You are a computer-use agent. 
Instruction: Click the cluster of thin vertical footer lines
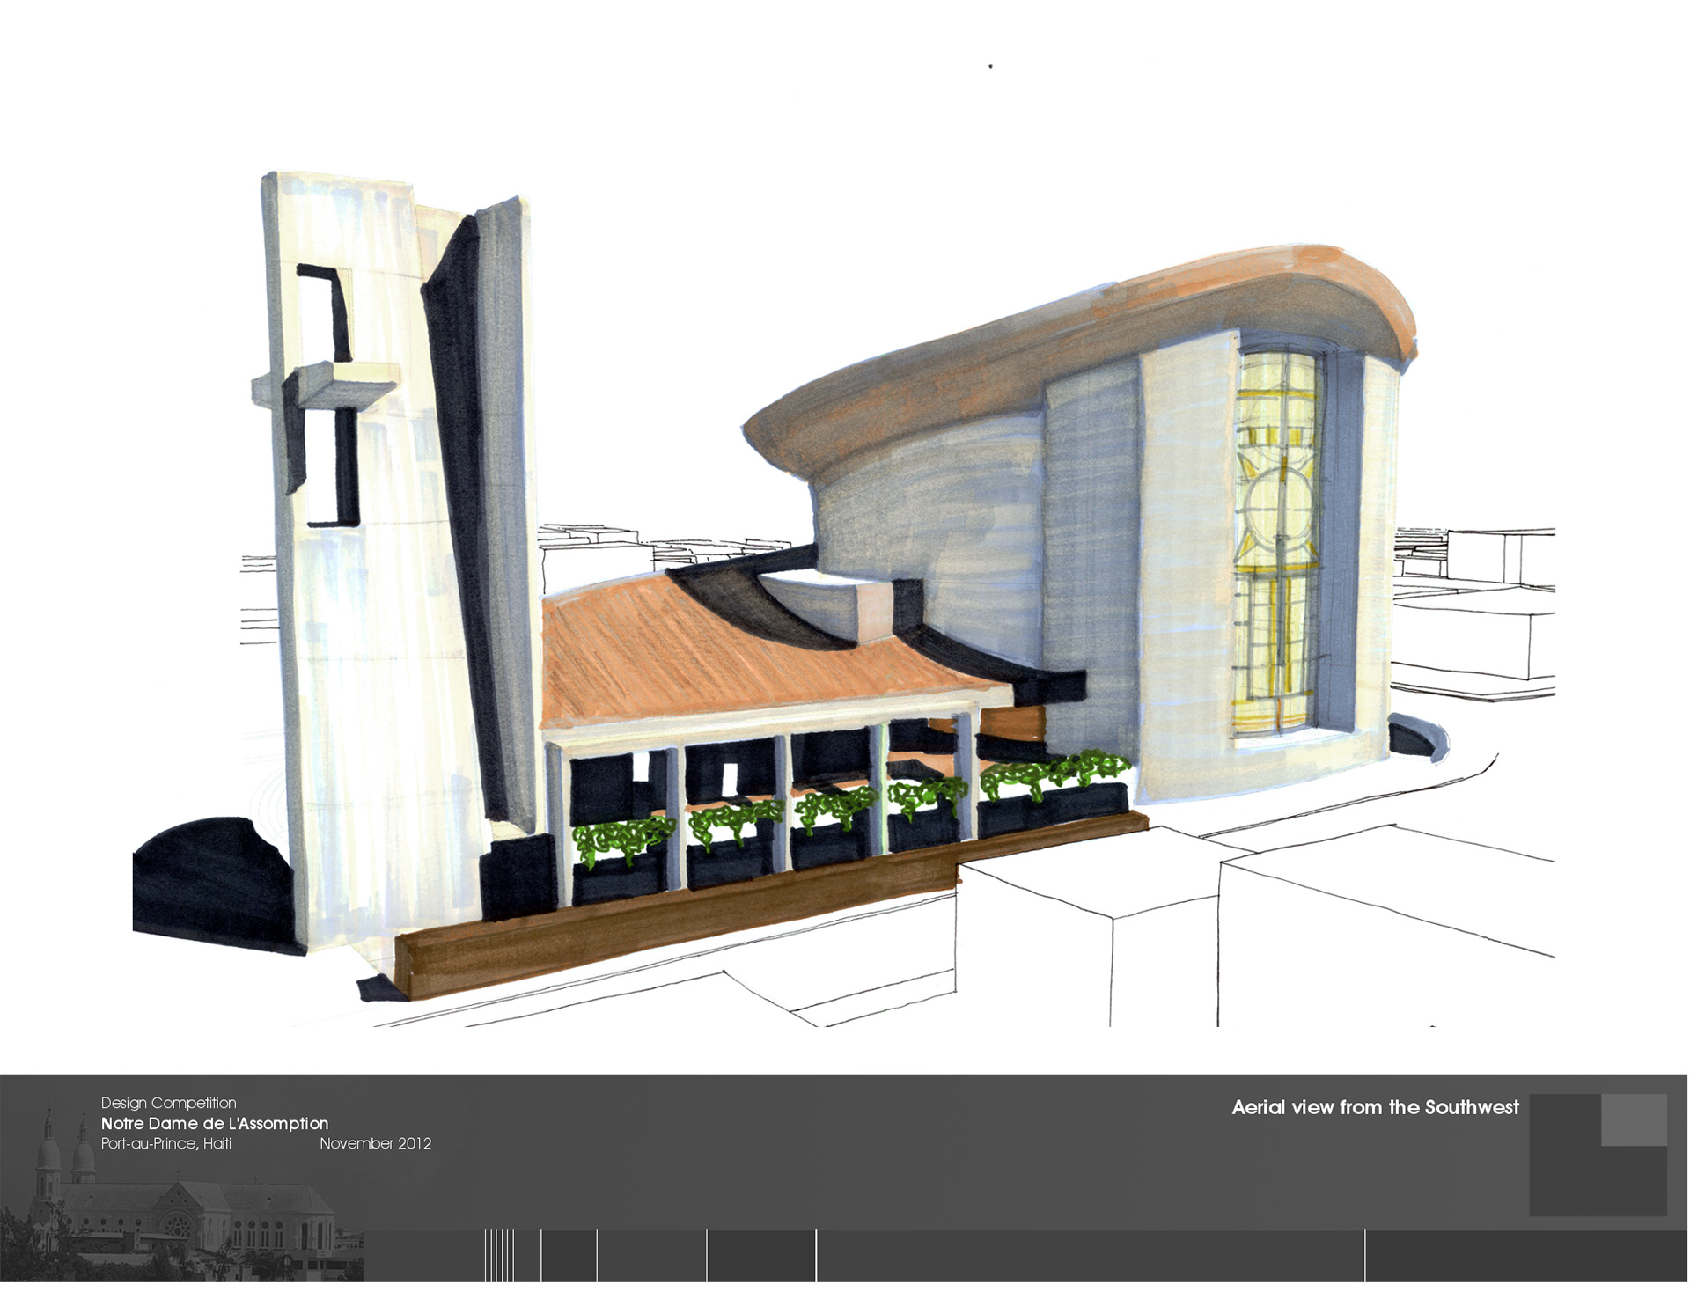coord(499,1255)
